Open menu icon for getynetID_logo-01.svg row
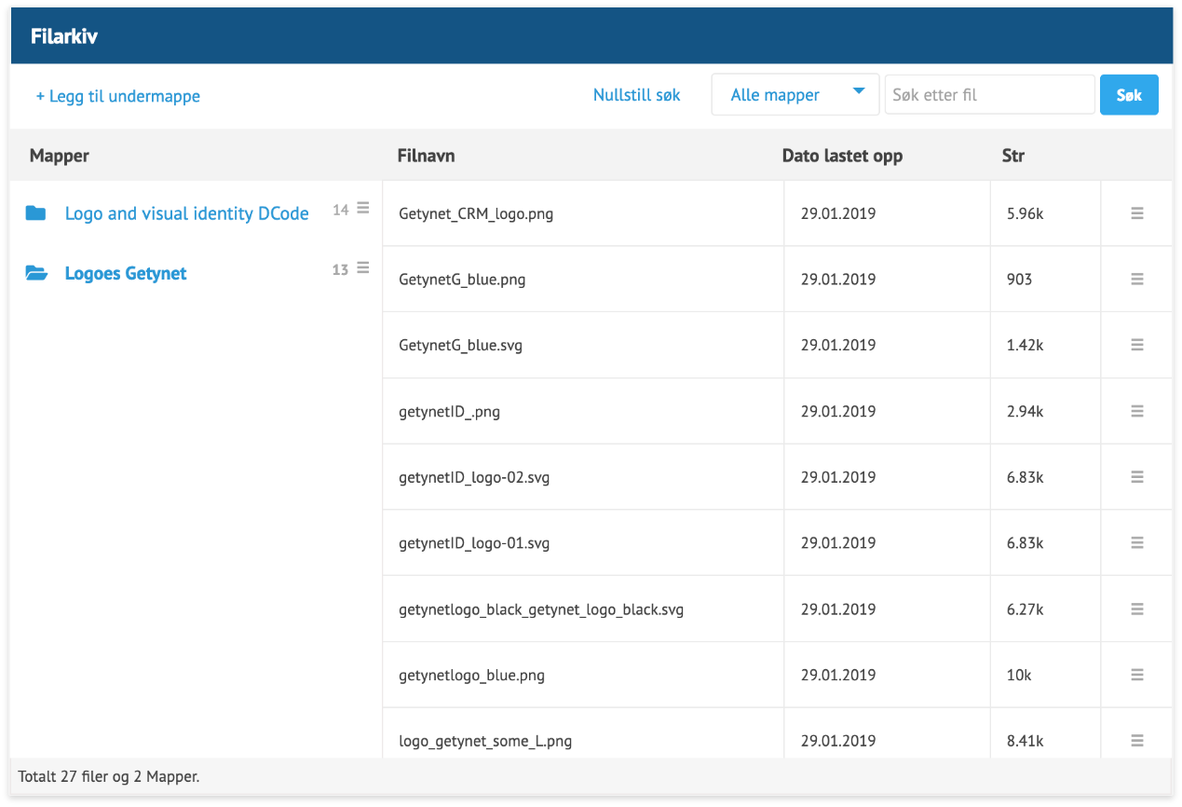1182x807 pixels. click(1136, 542)
